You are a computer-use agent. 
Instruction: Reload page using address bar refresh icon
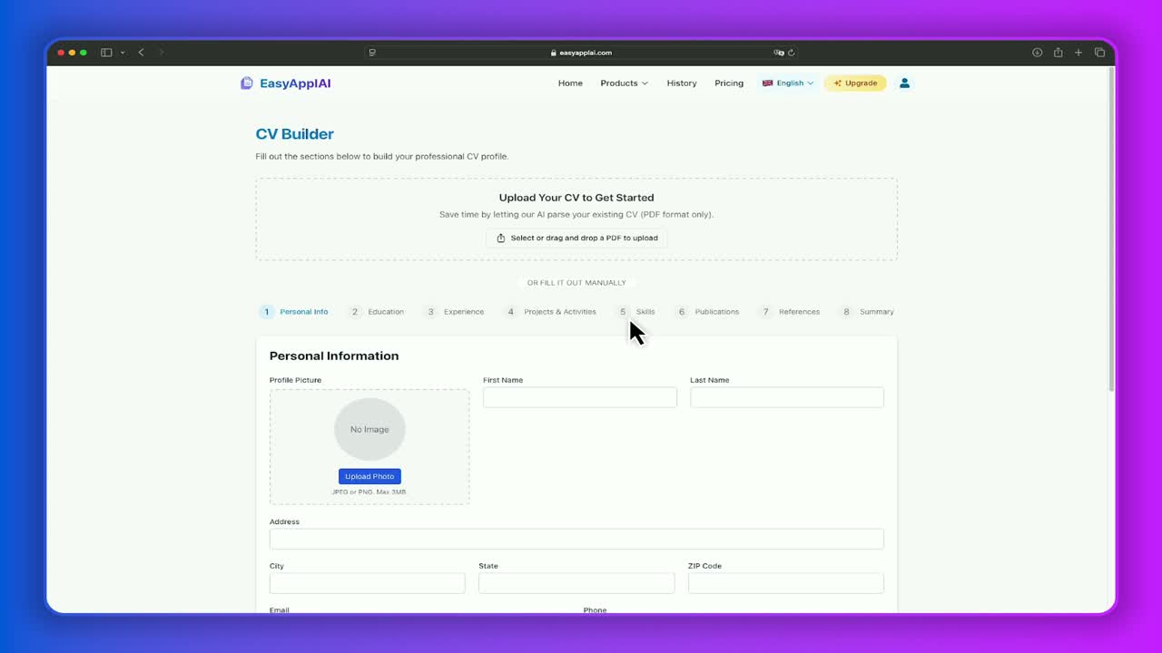791,53
